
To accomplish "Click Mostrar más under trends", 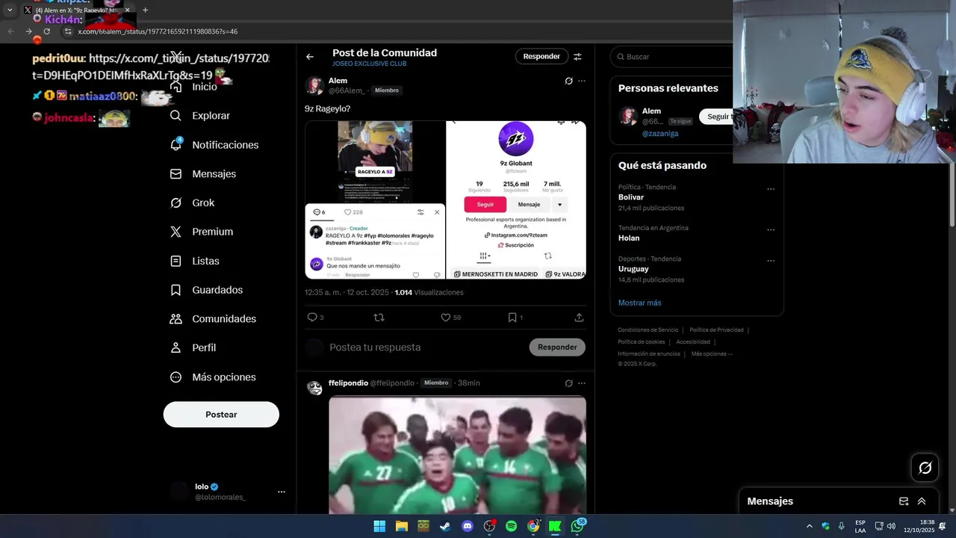I will 639,303.
